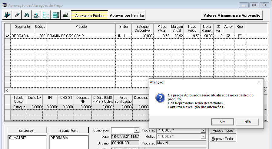Screen dimensions: 272x149
Task: Confirm with Sim button
Action: point(223,122)
